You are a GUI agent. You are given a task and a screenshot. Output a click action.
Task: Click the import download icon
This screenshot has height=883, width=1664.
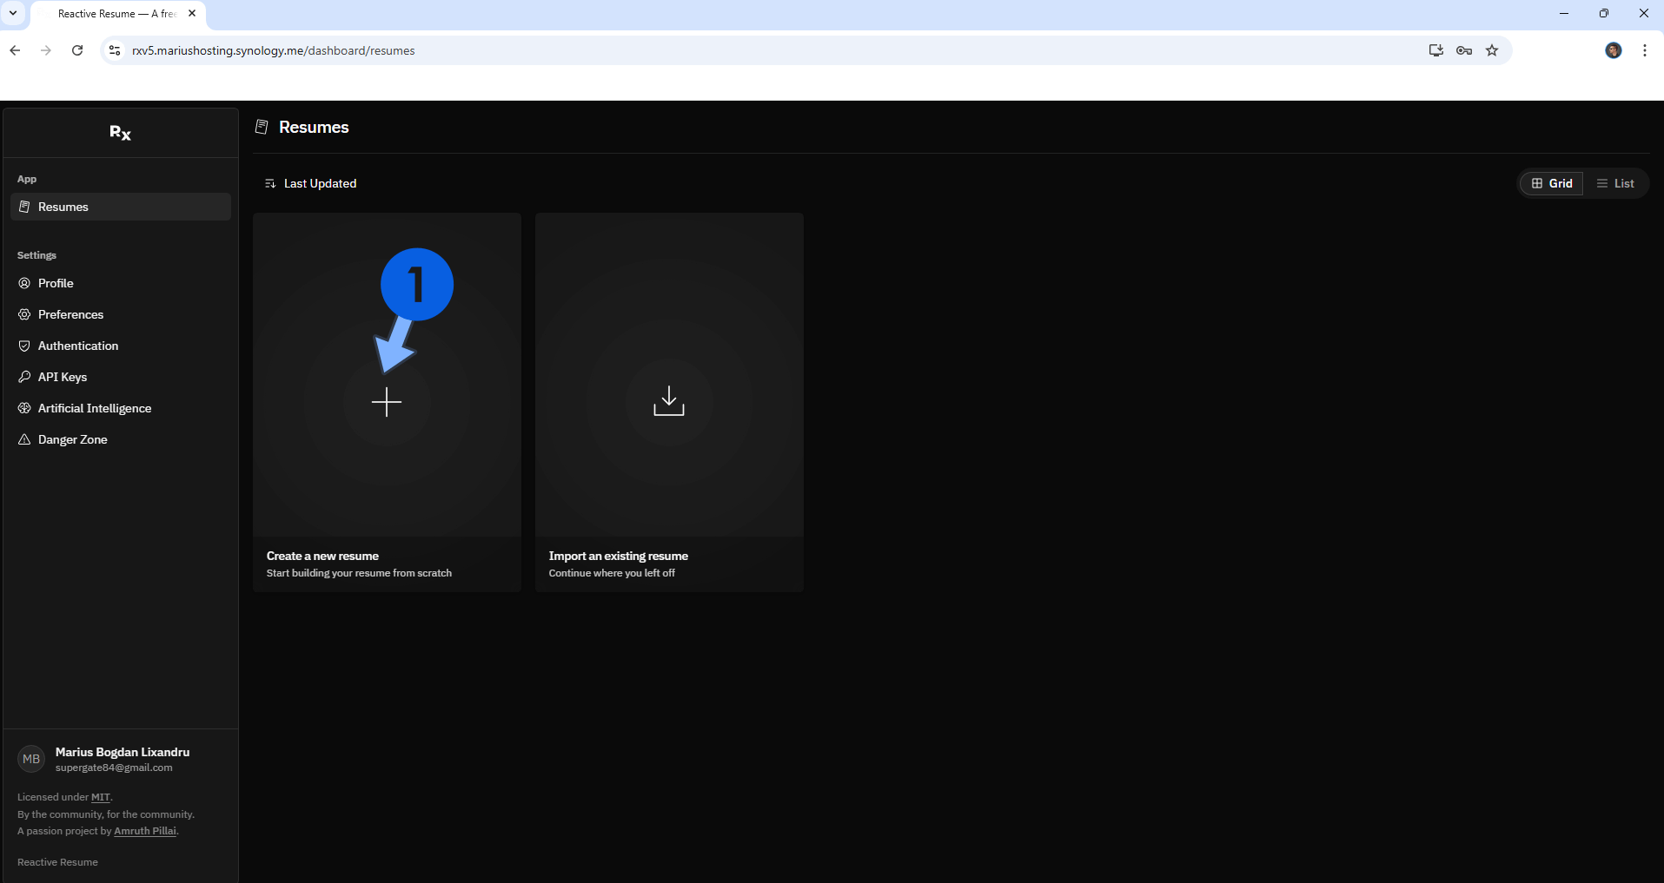pyautogui.click(x=669, y=402)
